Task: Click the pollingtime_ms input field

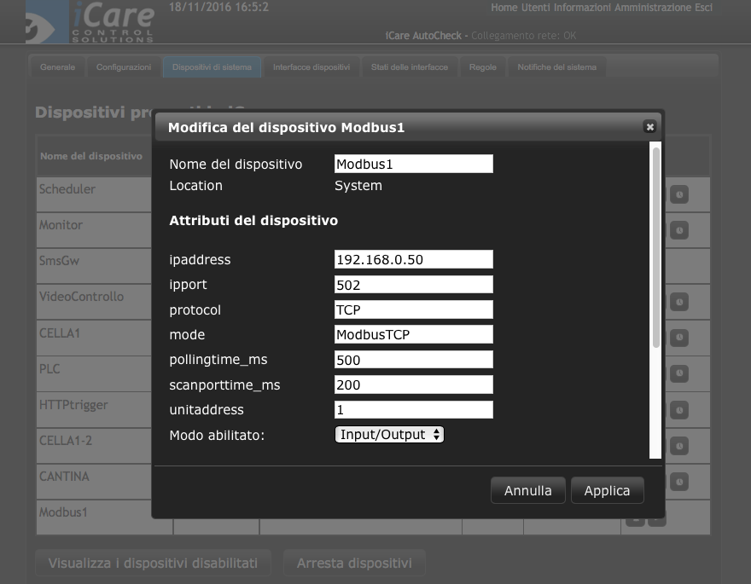Action: click(414, 360)
